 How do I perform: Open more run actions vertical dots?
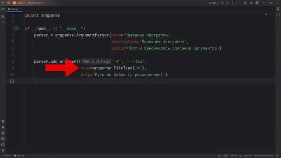click(x=232, y=3)
